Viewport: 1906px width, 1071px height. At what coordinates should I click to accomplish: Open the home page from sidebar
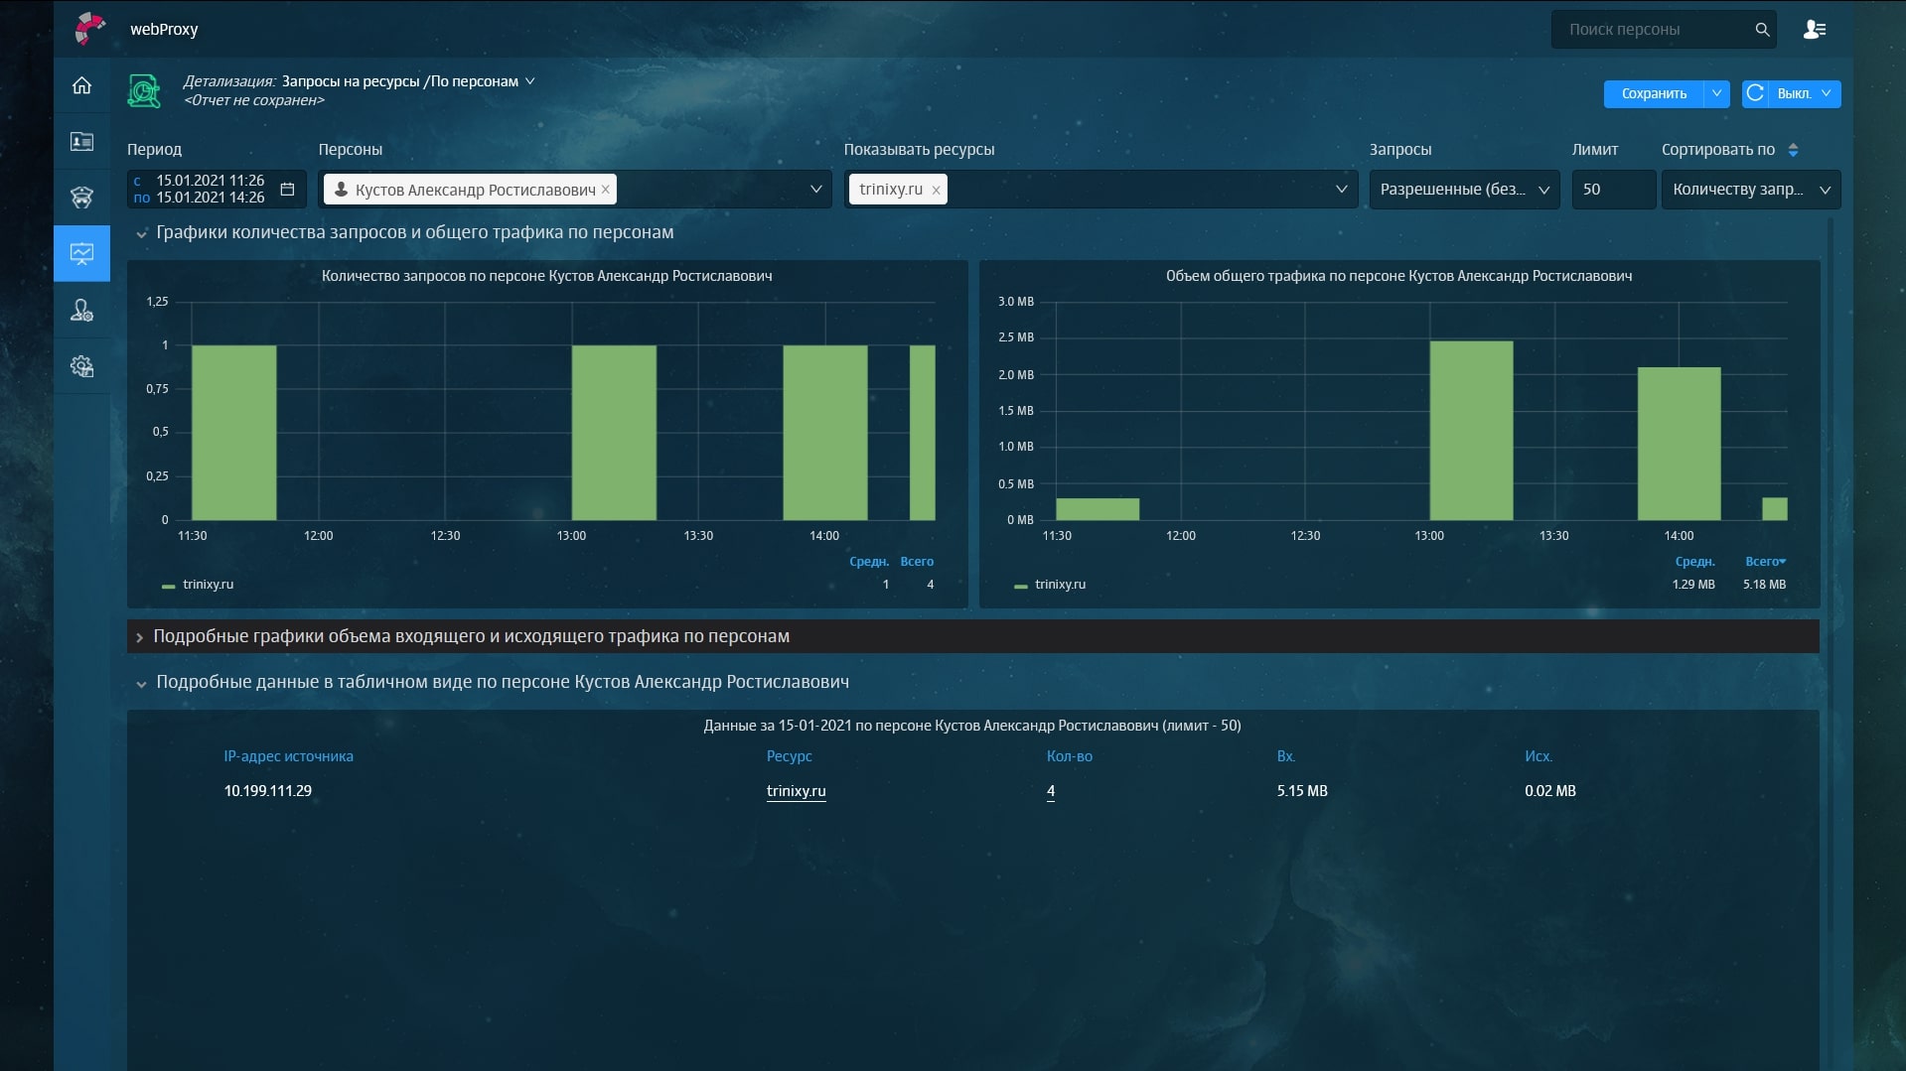coord(81,85)
